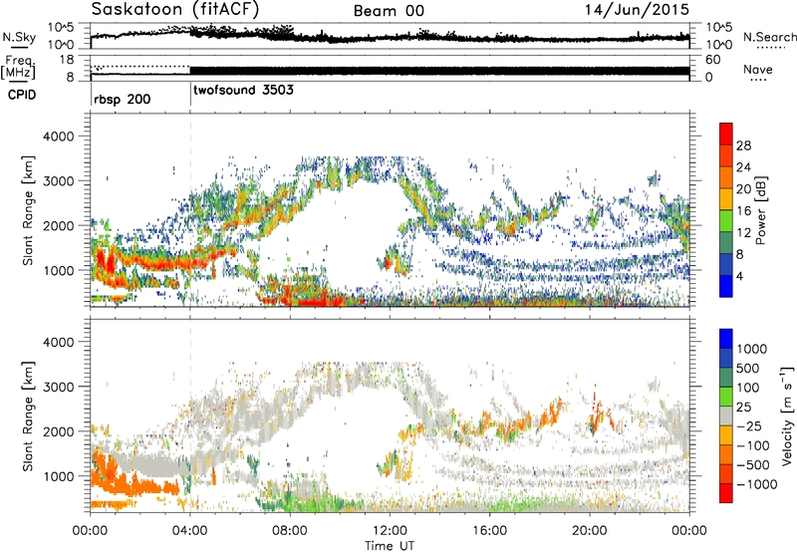Click the 'Power [dB]' colorbar title
This screenshot has height=552, width=797.
(x=761, y=210)
